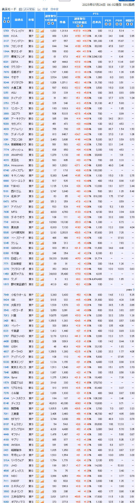Sort code column ascending with up arrow
Viewport: 136px width, 503px height.
click(x=4, y=22)
